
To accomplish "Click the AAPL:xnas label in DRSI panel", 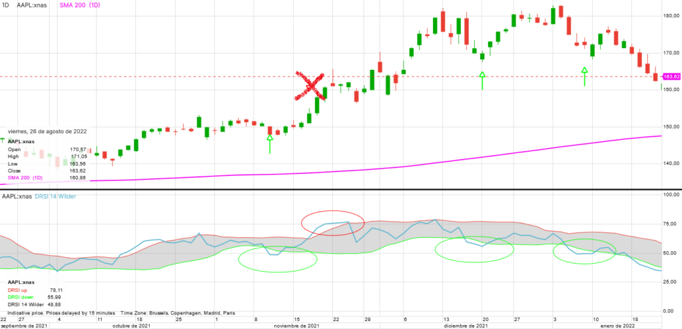I will point(17,196).
